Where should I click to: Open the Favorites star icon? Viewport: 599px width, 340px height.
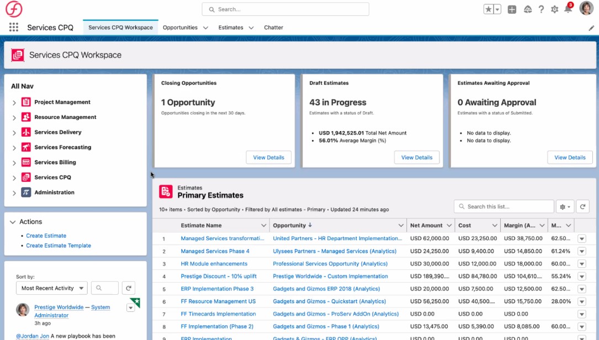point(489,9)
